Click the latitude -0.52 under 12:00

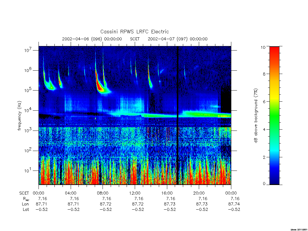(x=138, y=210)
